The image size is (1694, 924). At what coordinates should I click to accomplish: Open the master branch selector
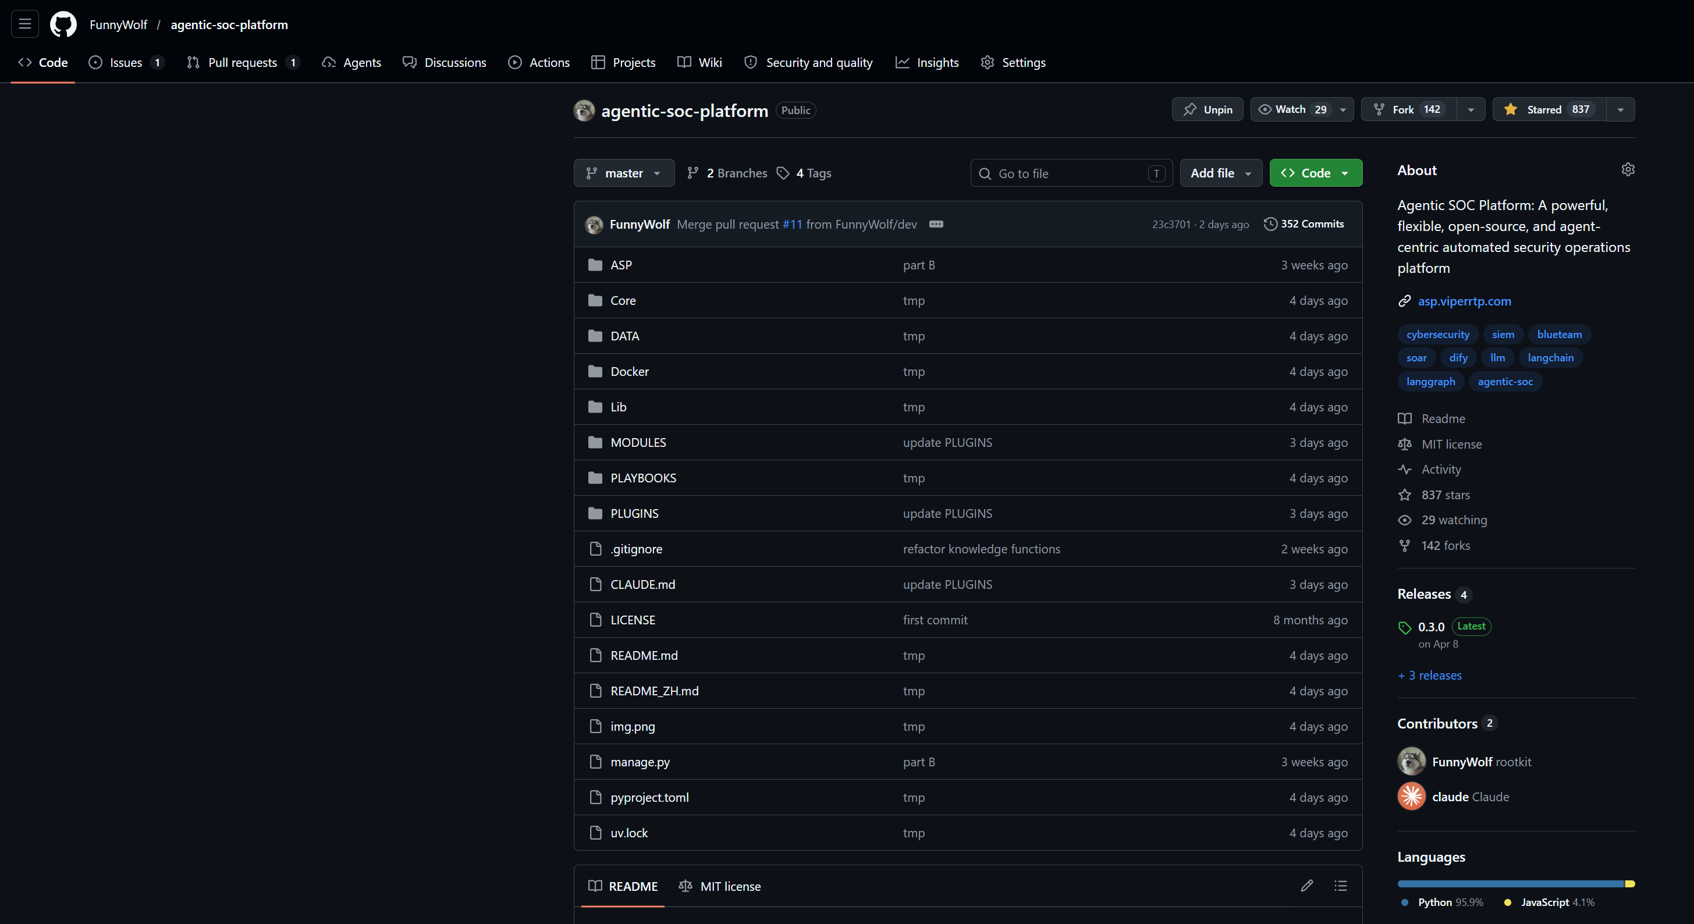coord(623,173)
